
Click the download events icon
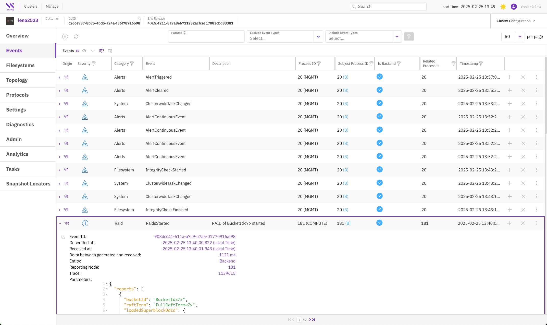coord(65,36)
